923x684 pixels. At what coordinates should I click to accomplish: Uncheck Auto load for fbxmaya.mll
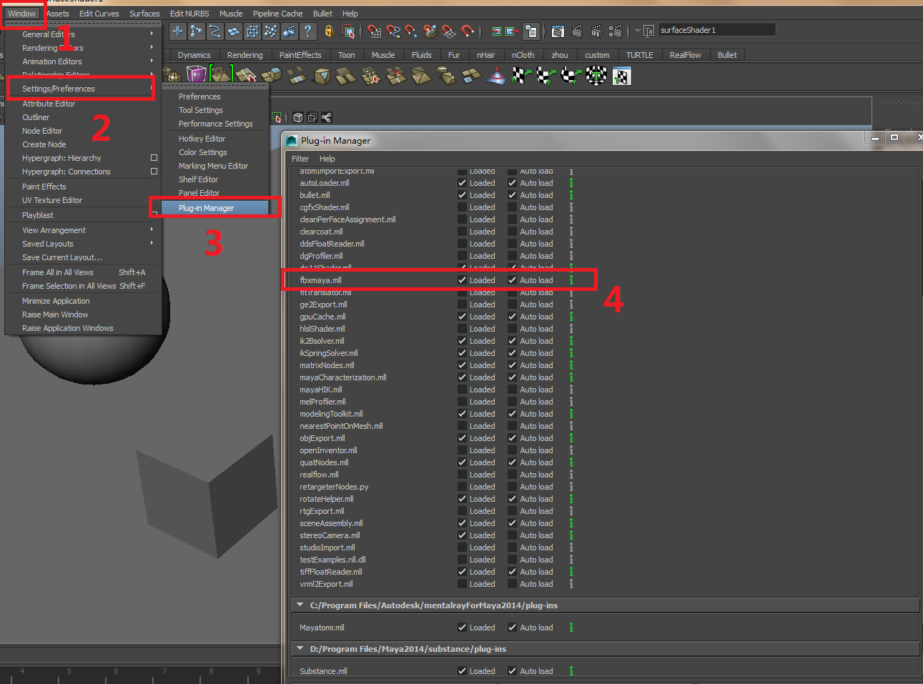pyautogui.click(x=512, y=280)
